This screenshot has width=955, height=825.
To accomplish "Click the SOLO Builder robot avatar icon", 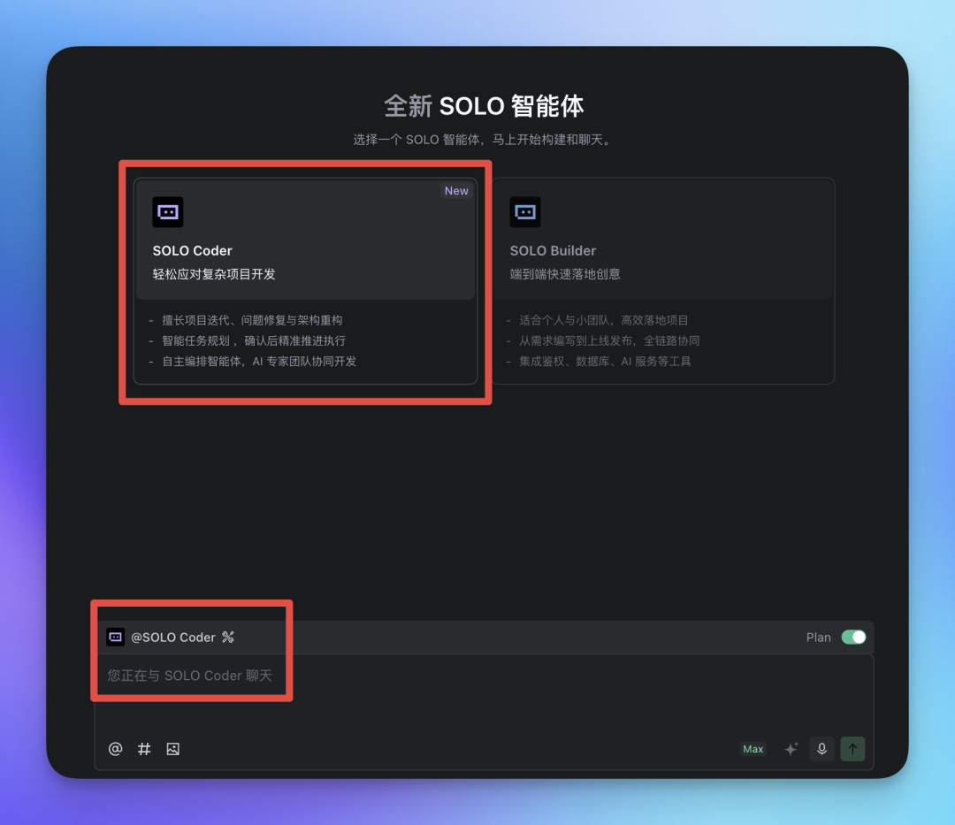I will pyautogui.click(x=525, y=212).
